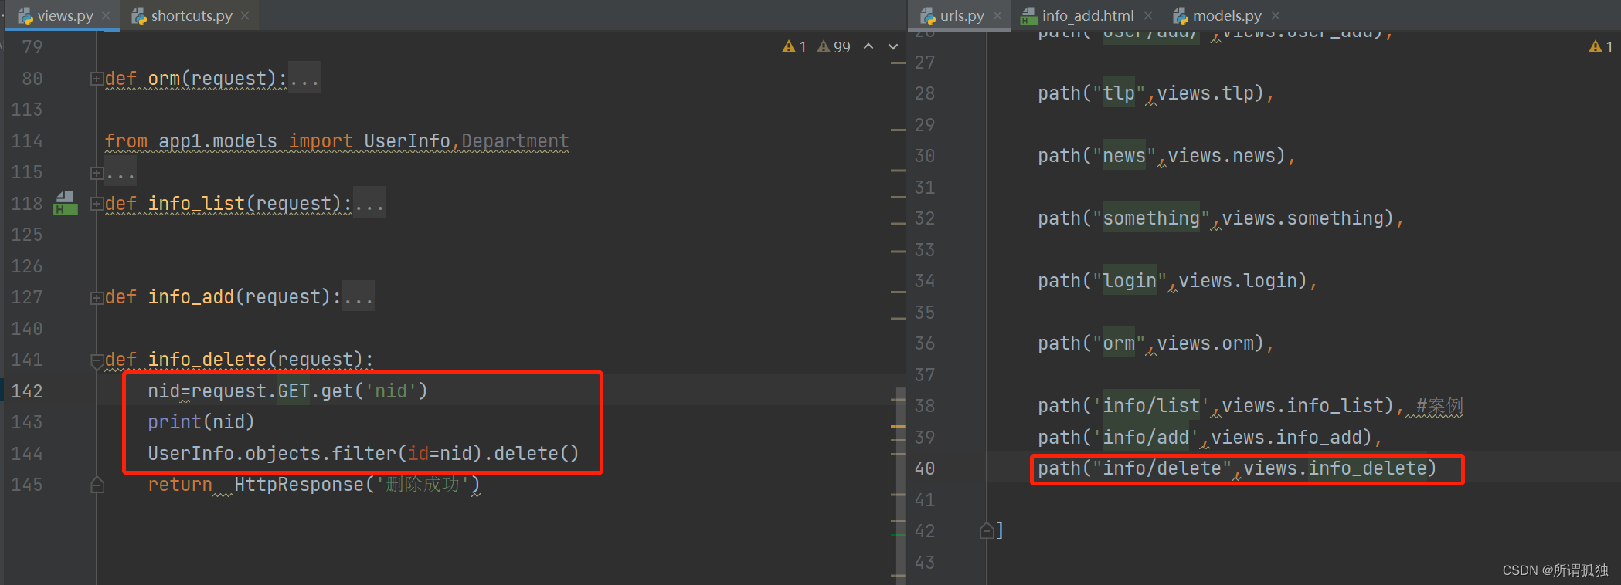Click on UserInfo.objects.filter(id=nid).delete() line
Image resolution: width=1621 pixels, height=585 pixels.
363,453
